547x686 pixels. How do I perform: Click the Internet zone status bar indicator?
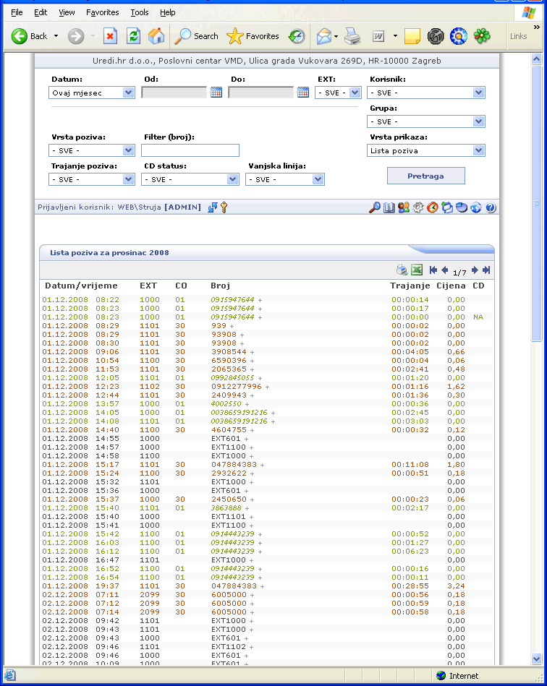pyautogui.click(x=458, y=676)
